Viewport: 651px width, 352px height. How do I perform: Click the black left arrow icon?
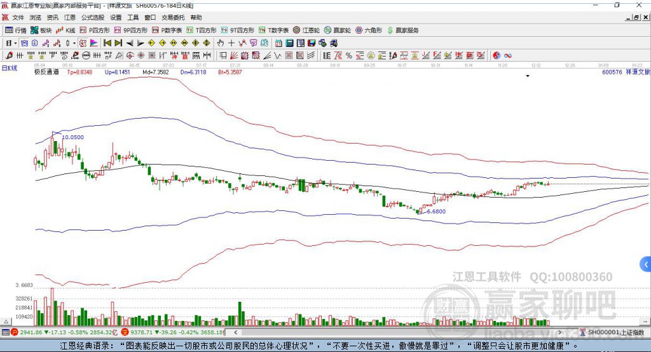click(130, 43)
